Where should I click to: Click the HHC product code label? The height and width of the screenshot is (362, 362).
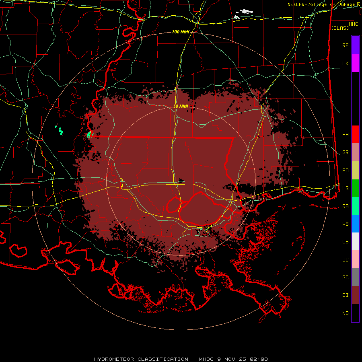353,24
